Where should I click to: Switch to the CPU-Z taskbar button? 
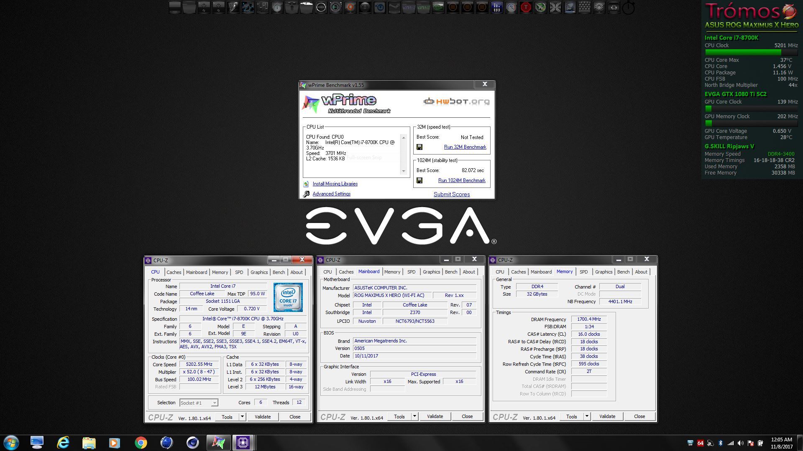[243, 443]
